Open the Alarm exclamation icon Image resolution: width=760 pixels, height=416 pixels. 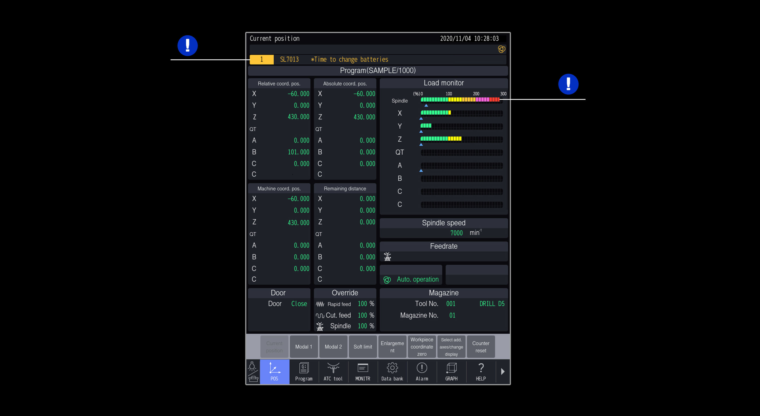coord(422,372)
